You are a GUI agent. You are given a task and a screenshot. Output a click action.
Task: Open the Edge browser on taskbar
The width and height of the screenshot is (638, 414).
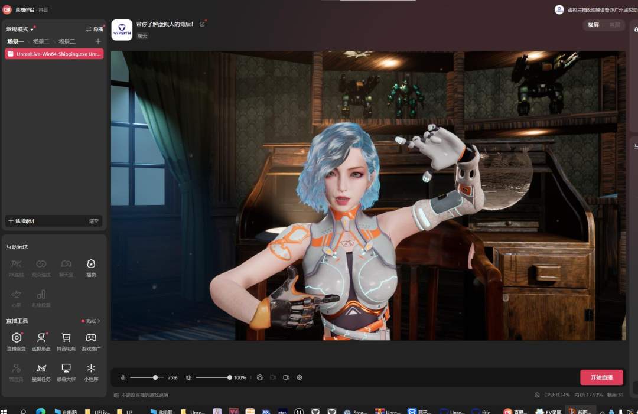coord(41,411)
